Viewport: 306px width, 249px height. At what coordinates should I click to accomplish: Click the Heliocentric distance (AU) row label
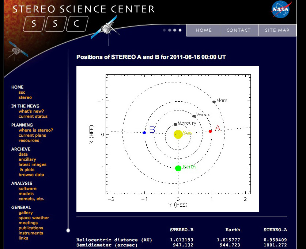point(114,240)
